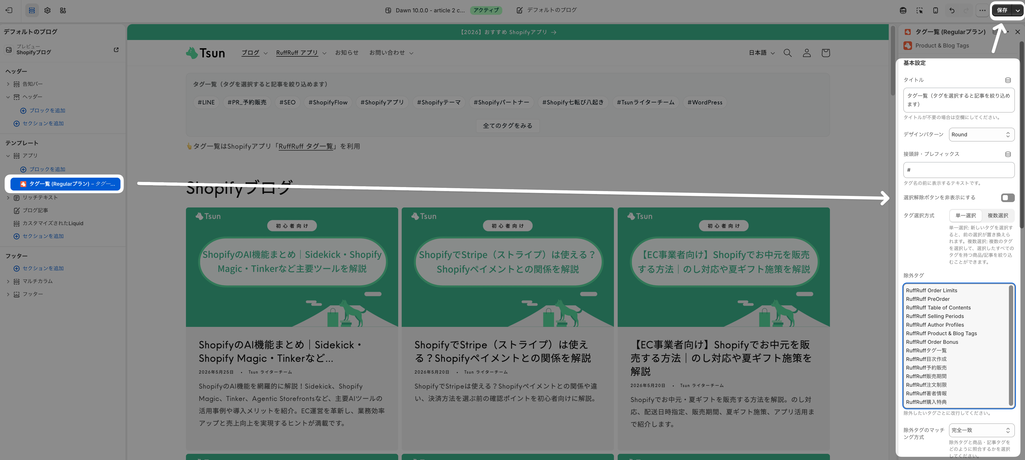This screenshot has height=460, width=1025.
Task: Click the storefront search icon
Action: 788,53
